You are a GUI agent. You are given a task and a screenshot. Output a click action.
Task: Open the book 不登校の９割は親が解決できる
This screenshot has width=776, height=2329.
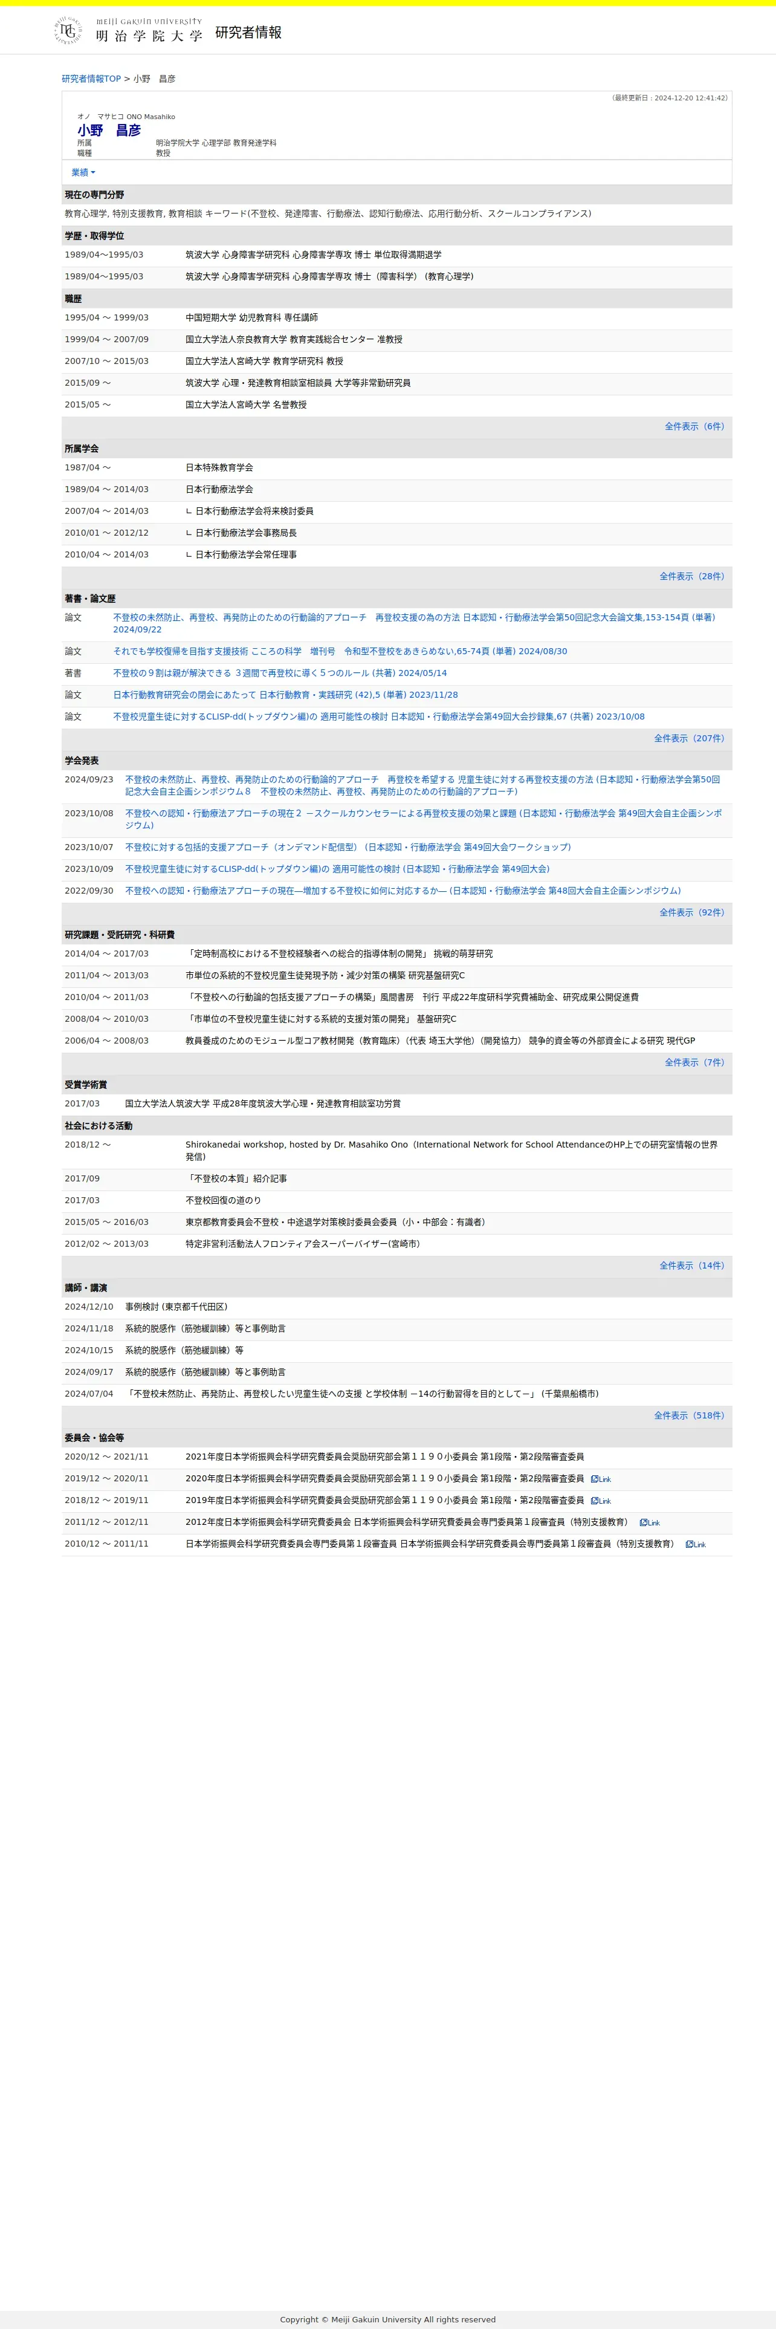click(279, 673)
